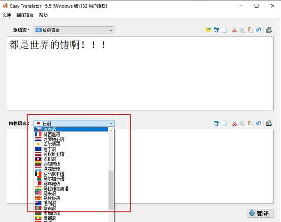
Task: Cut translation text with target scissors
Action: click(x=234, y=123)
